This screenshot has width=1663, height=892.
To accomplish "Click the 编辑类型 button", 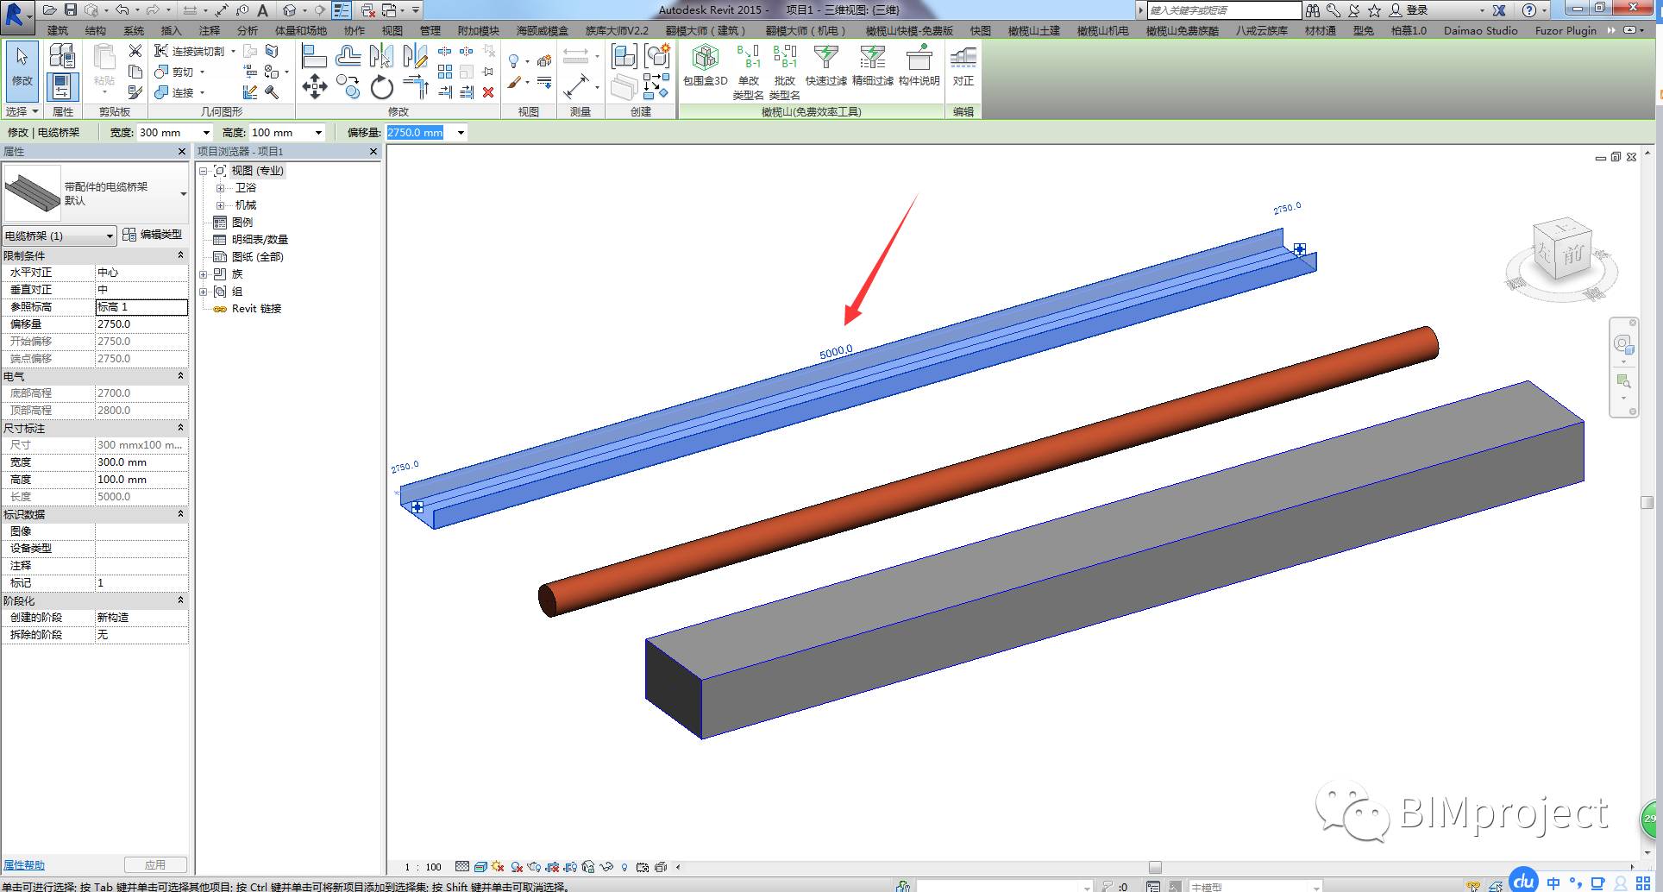I will pyautogui.click(x=153, y=235).
